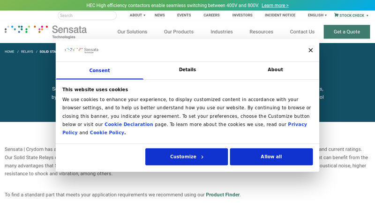Image resolution: width=375 pixels, height=211 pixels.
Task: Open the Our Solutions menu
Action: 132,32
